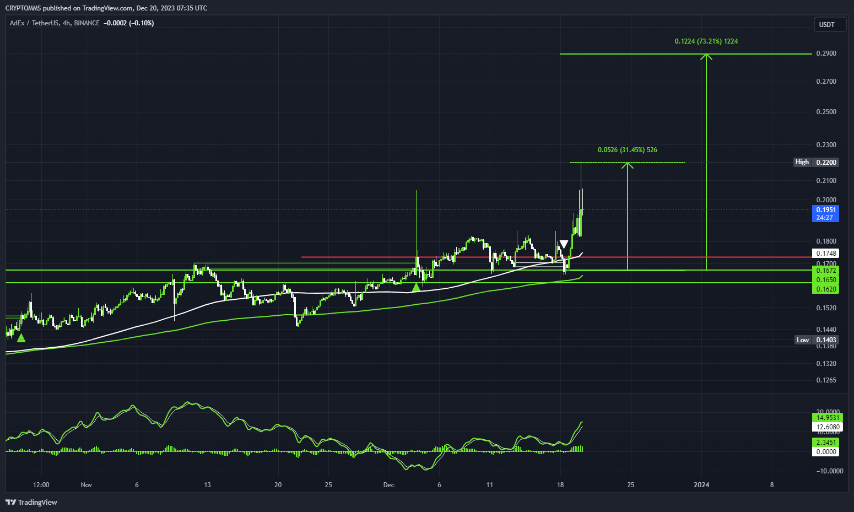
Task: Click the 0.1800 price axis label
Action: pyautogui.click(x=826, y=241)
